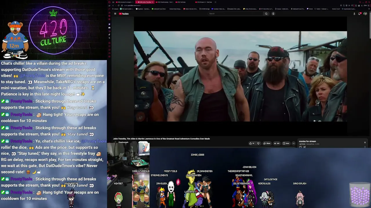Screen dimensions: 371x208
Task: Open the 'SAMMI Bridge' bookmark
Action: (204, 9)
